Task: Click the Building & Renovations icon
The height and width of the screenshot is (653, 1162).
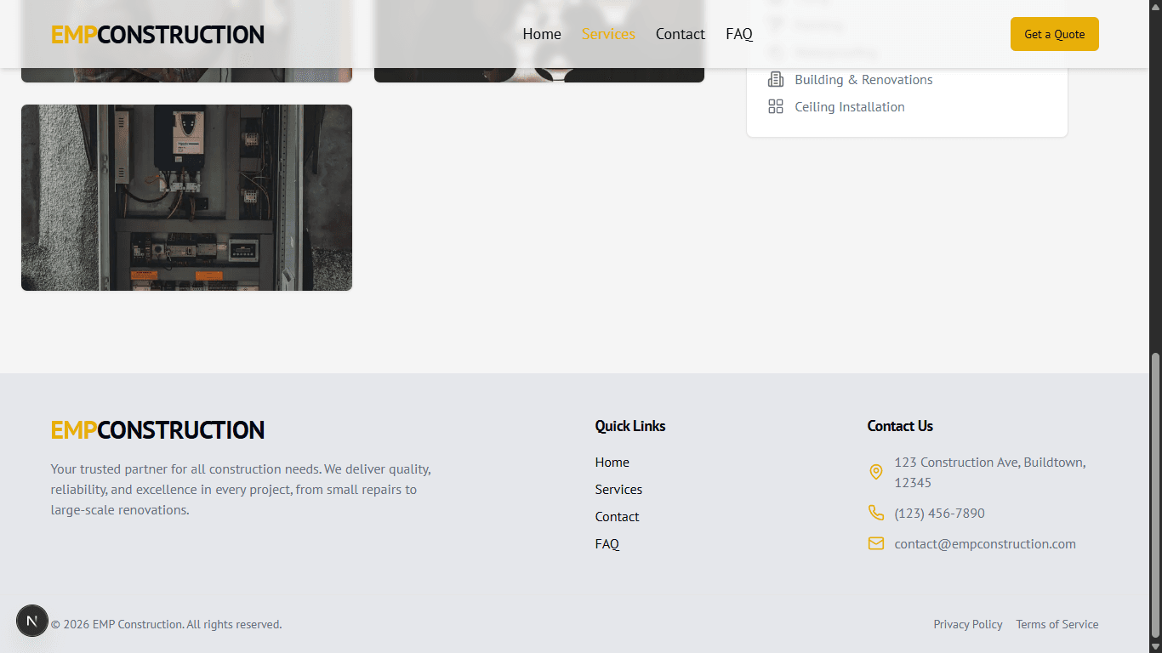Action: [x=775, y=80]
